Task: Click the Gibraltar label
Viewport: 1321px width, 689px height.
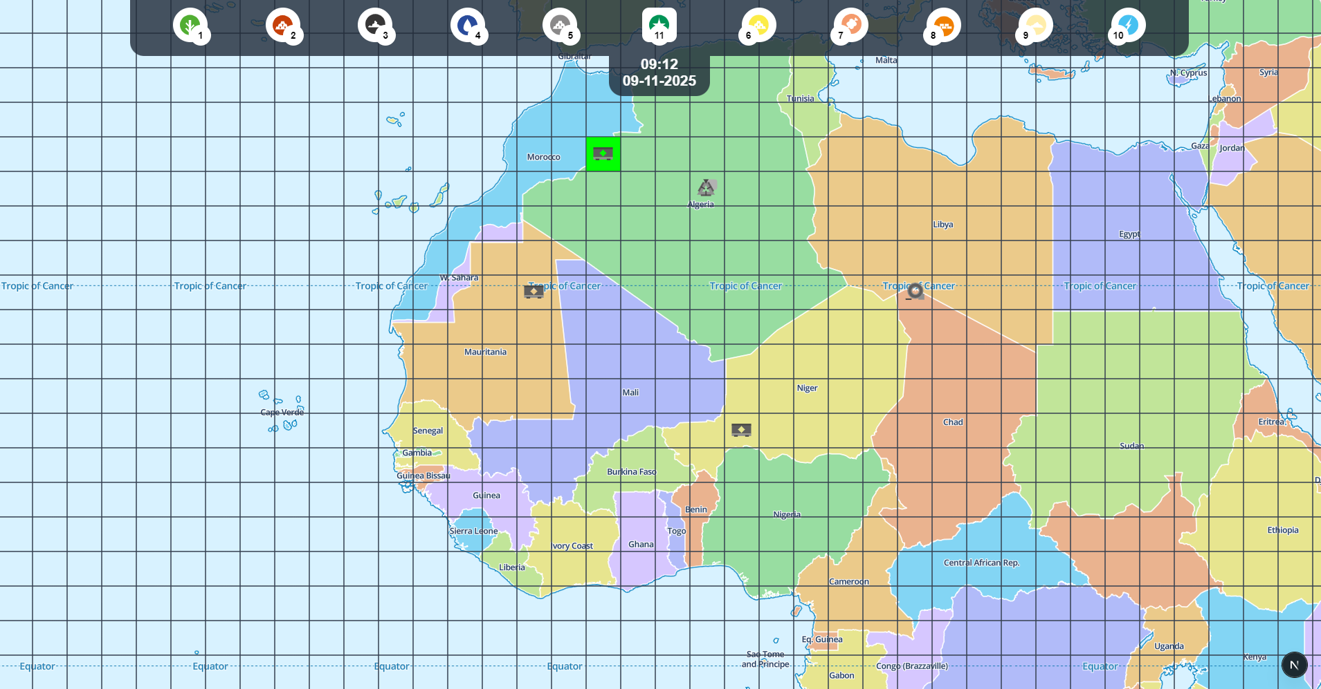Action: click(x=575, y=56)
